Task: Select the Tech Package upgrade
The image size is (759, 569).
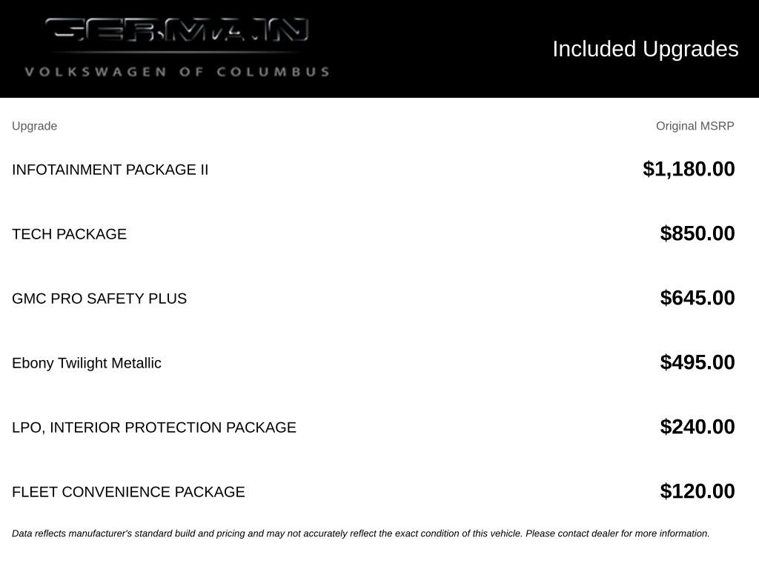Action: point(69,234)
